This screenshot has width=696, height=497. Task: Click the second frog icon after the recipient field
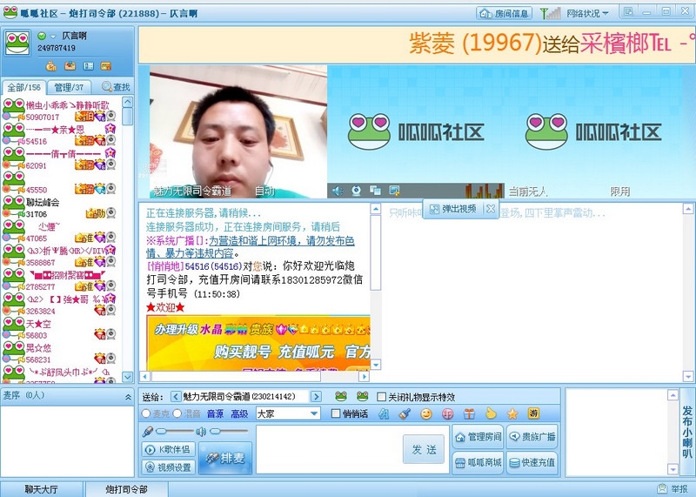point(362,396)
